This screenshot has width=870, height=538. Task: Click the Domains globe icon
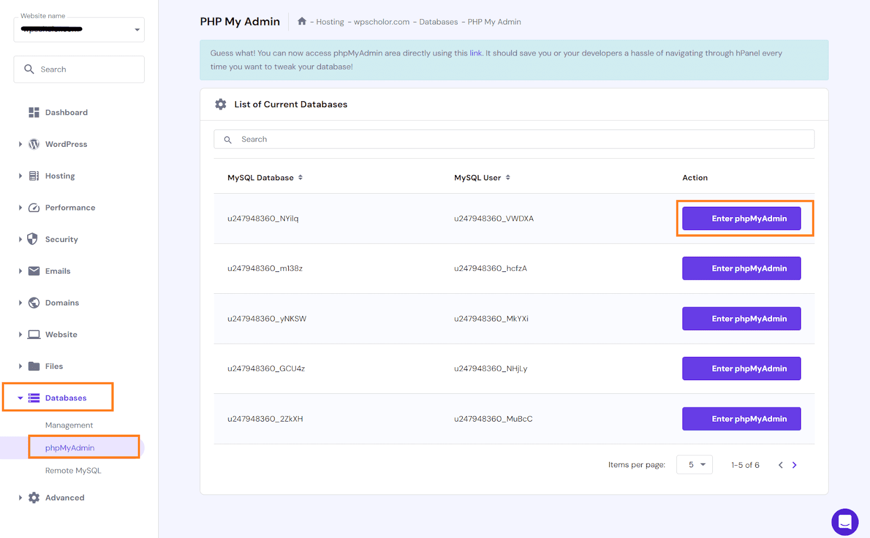click(34, 302)
